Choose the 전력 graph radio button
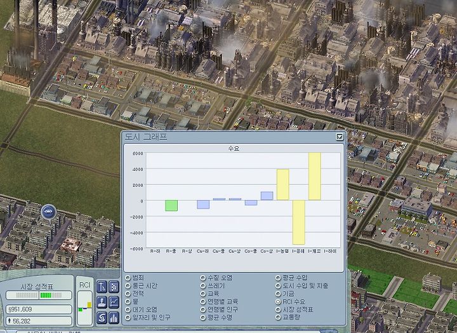457x333 pixels. pyautogui.click(x=128, y=294)
